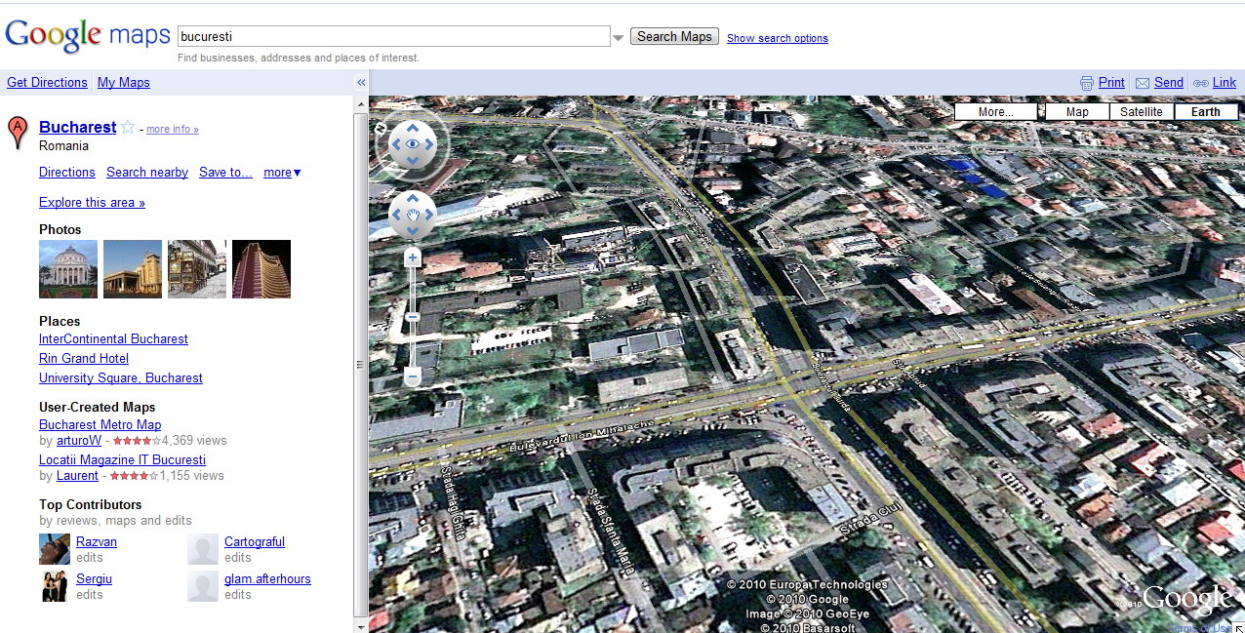Screen dimensions: 1245x633
Task: Open contributor Sergiu's profile link
Action: pyautogui.click(x=94, y=579)
